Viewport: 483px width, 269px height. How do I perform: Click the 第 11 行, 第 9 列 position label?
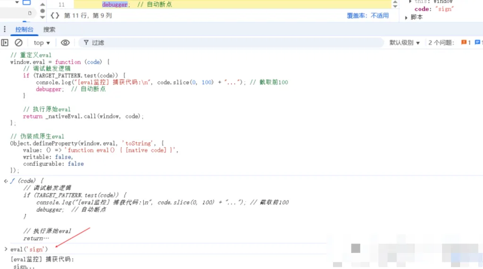point(88,16)
